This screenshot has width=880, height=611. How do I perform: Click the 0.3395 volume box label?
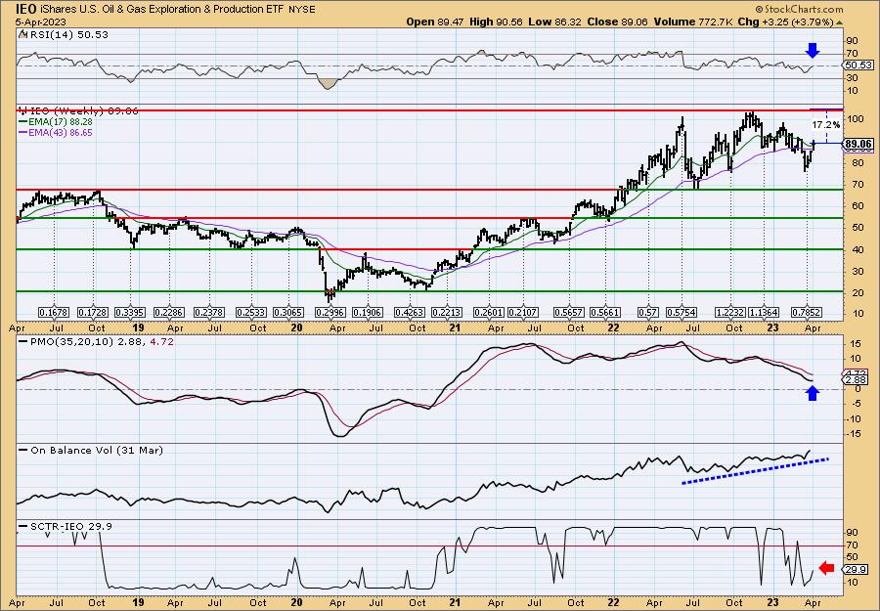tap(130, 312)
